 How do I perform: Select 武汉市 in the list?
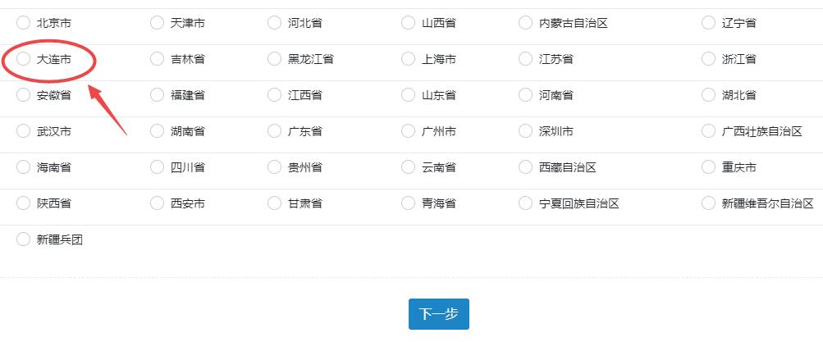(23, 131)
